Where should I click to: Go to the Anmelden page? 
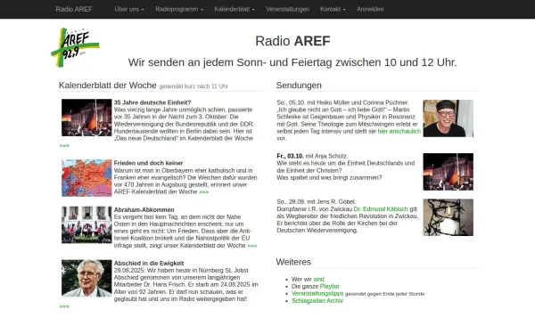(x=370, y=9)
